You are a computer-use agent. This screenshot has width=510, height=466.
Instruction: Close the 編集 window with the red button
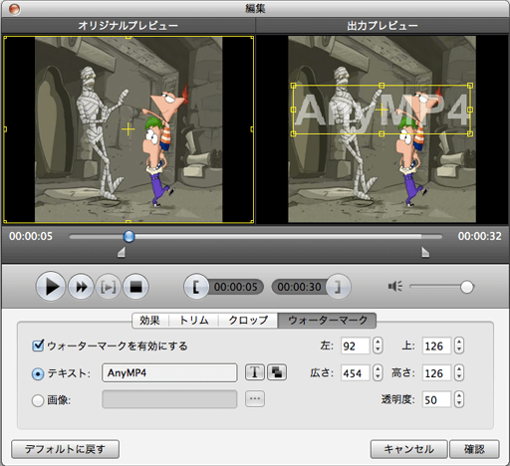coord(14,9)
